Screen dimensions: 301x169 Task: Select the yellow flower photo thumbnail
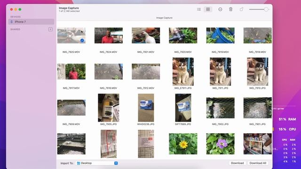pos(183,144)
